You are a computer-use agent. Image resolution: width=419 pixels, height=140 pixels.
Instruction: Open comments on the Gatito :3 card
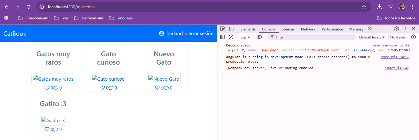point(56,129)
